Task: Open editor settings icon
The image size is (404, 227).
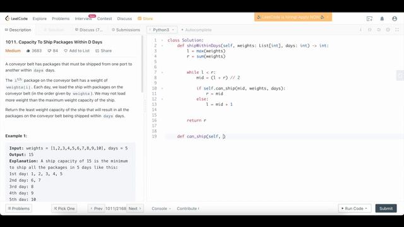Action: (388, 30)
